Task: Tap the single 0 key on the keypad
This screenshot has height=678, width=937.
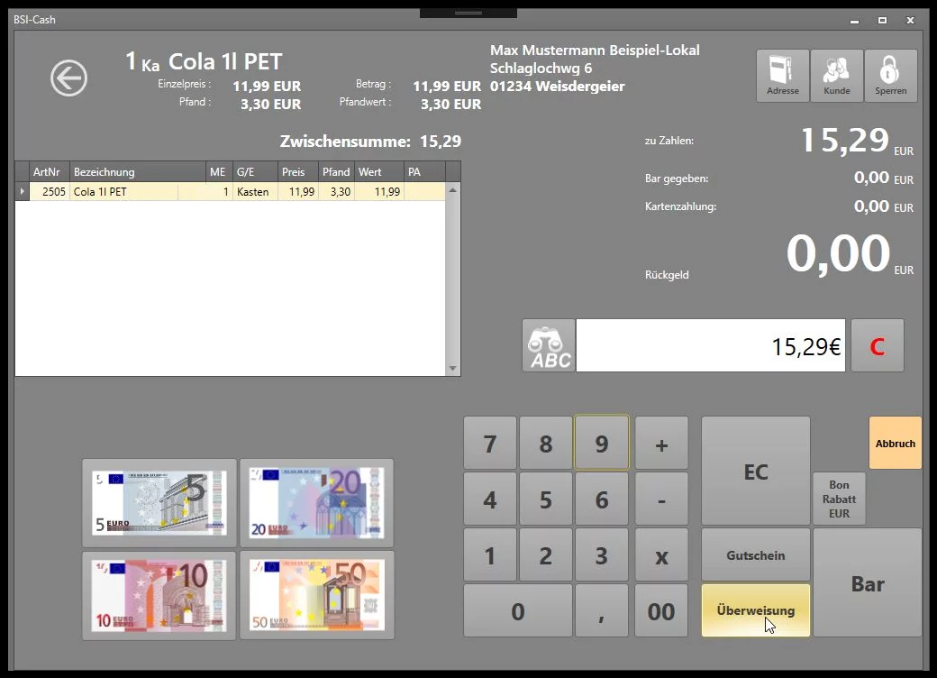Action: pyautogui.click(x=517, y=610)
